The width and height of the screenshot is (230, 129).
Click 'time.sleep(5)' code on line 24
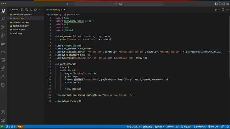[73, 89]
